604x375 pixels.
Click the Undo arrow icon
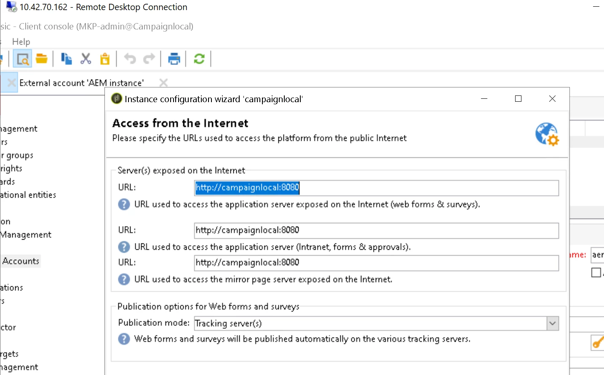click(x=130, y=58)
